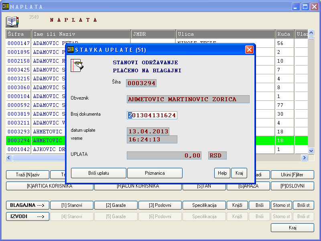Click the table scroll down arrow
Viewport: 321px width, 241px height.
point(311,151)
